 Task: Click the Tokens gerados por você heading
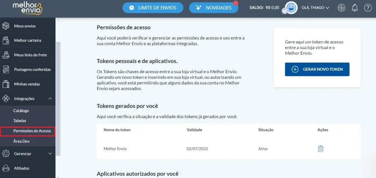click(127, 106)
